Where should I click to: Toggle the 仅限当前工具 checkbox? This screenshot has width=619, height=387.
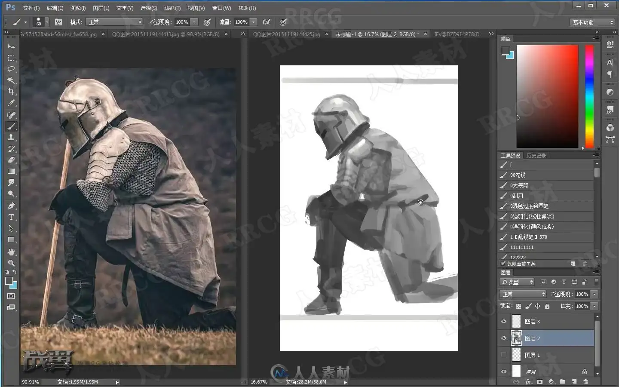pyautogui.click(x=503, y=264)
